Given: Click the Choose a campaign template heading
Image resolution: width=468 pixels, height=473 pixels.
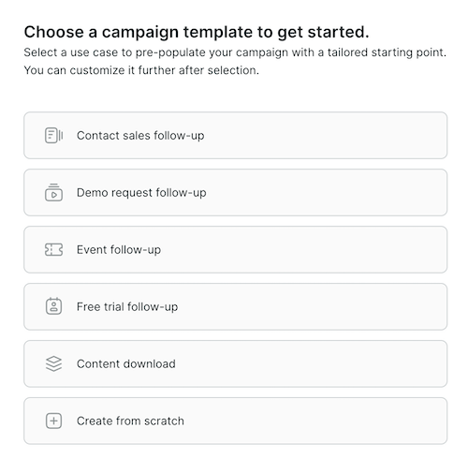Looking at the screenshot, I should (x=197, y=33).
